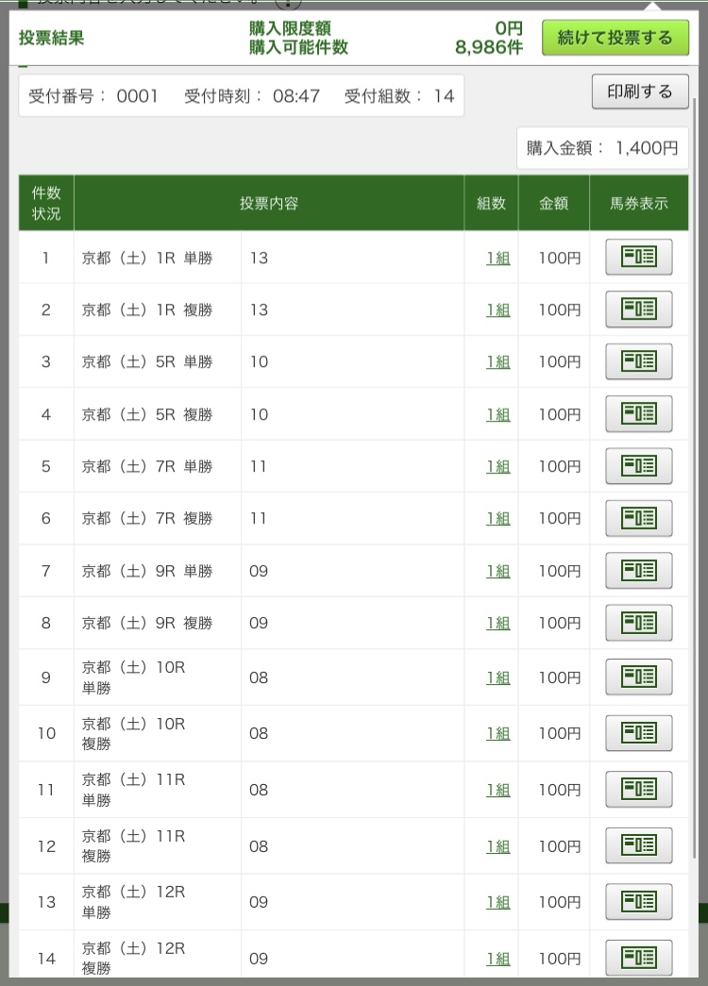708x986 pixels.
Task: Show betting ticket for row 8 京都9R 複勝
Action: pos(638,623)
